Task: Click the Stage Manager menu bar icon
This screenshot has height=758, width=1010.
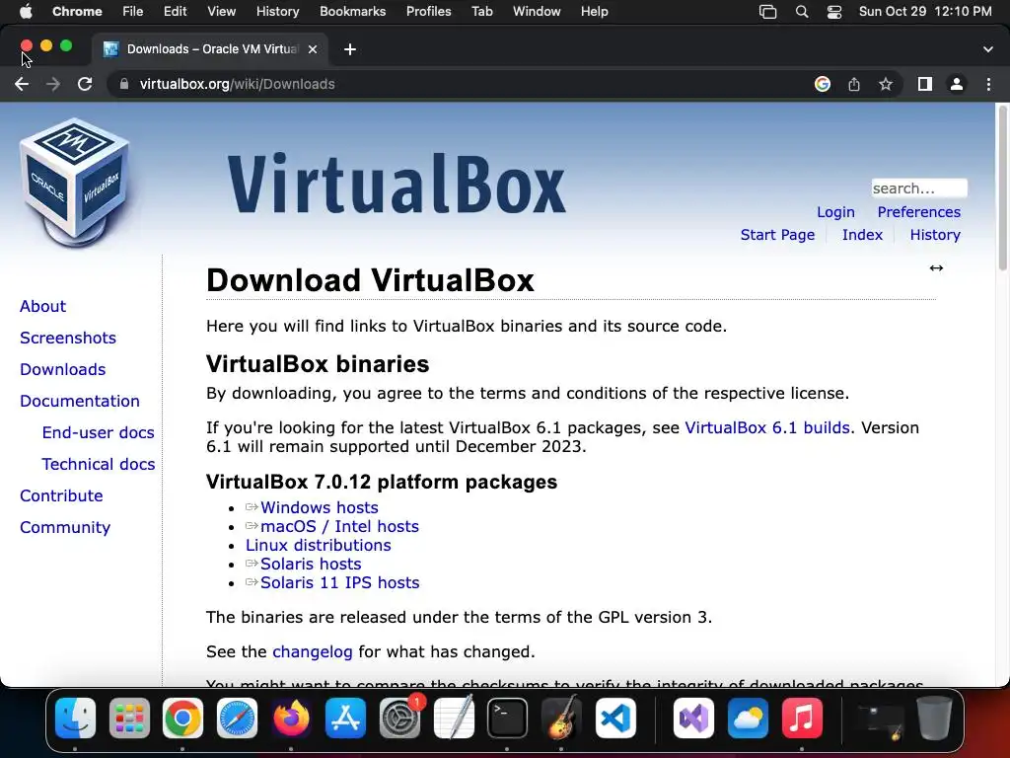Action: [x=767, y=12]
